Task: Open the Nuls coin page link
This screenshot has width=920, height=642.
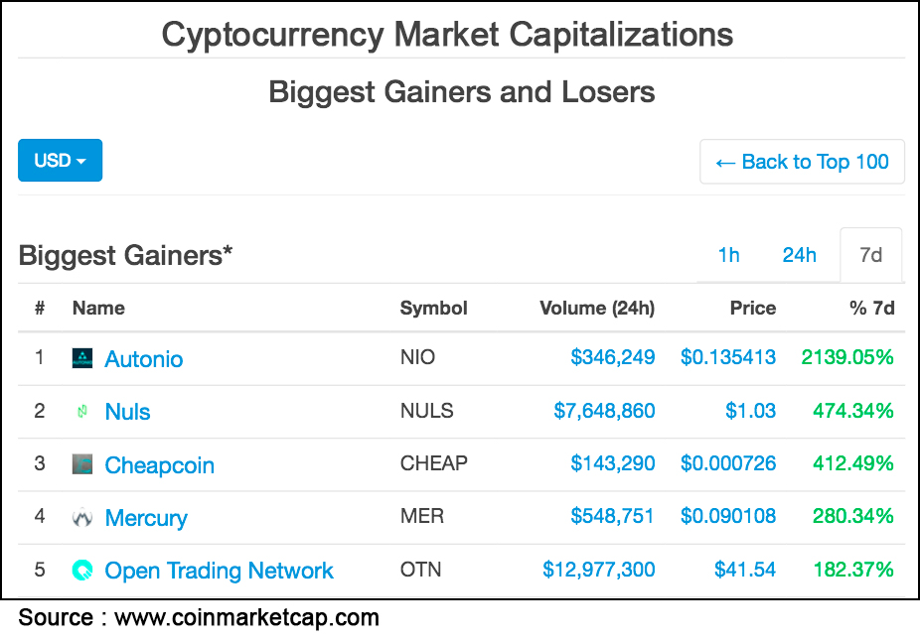Action: pos(127,412)
